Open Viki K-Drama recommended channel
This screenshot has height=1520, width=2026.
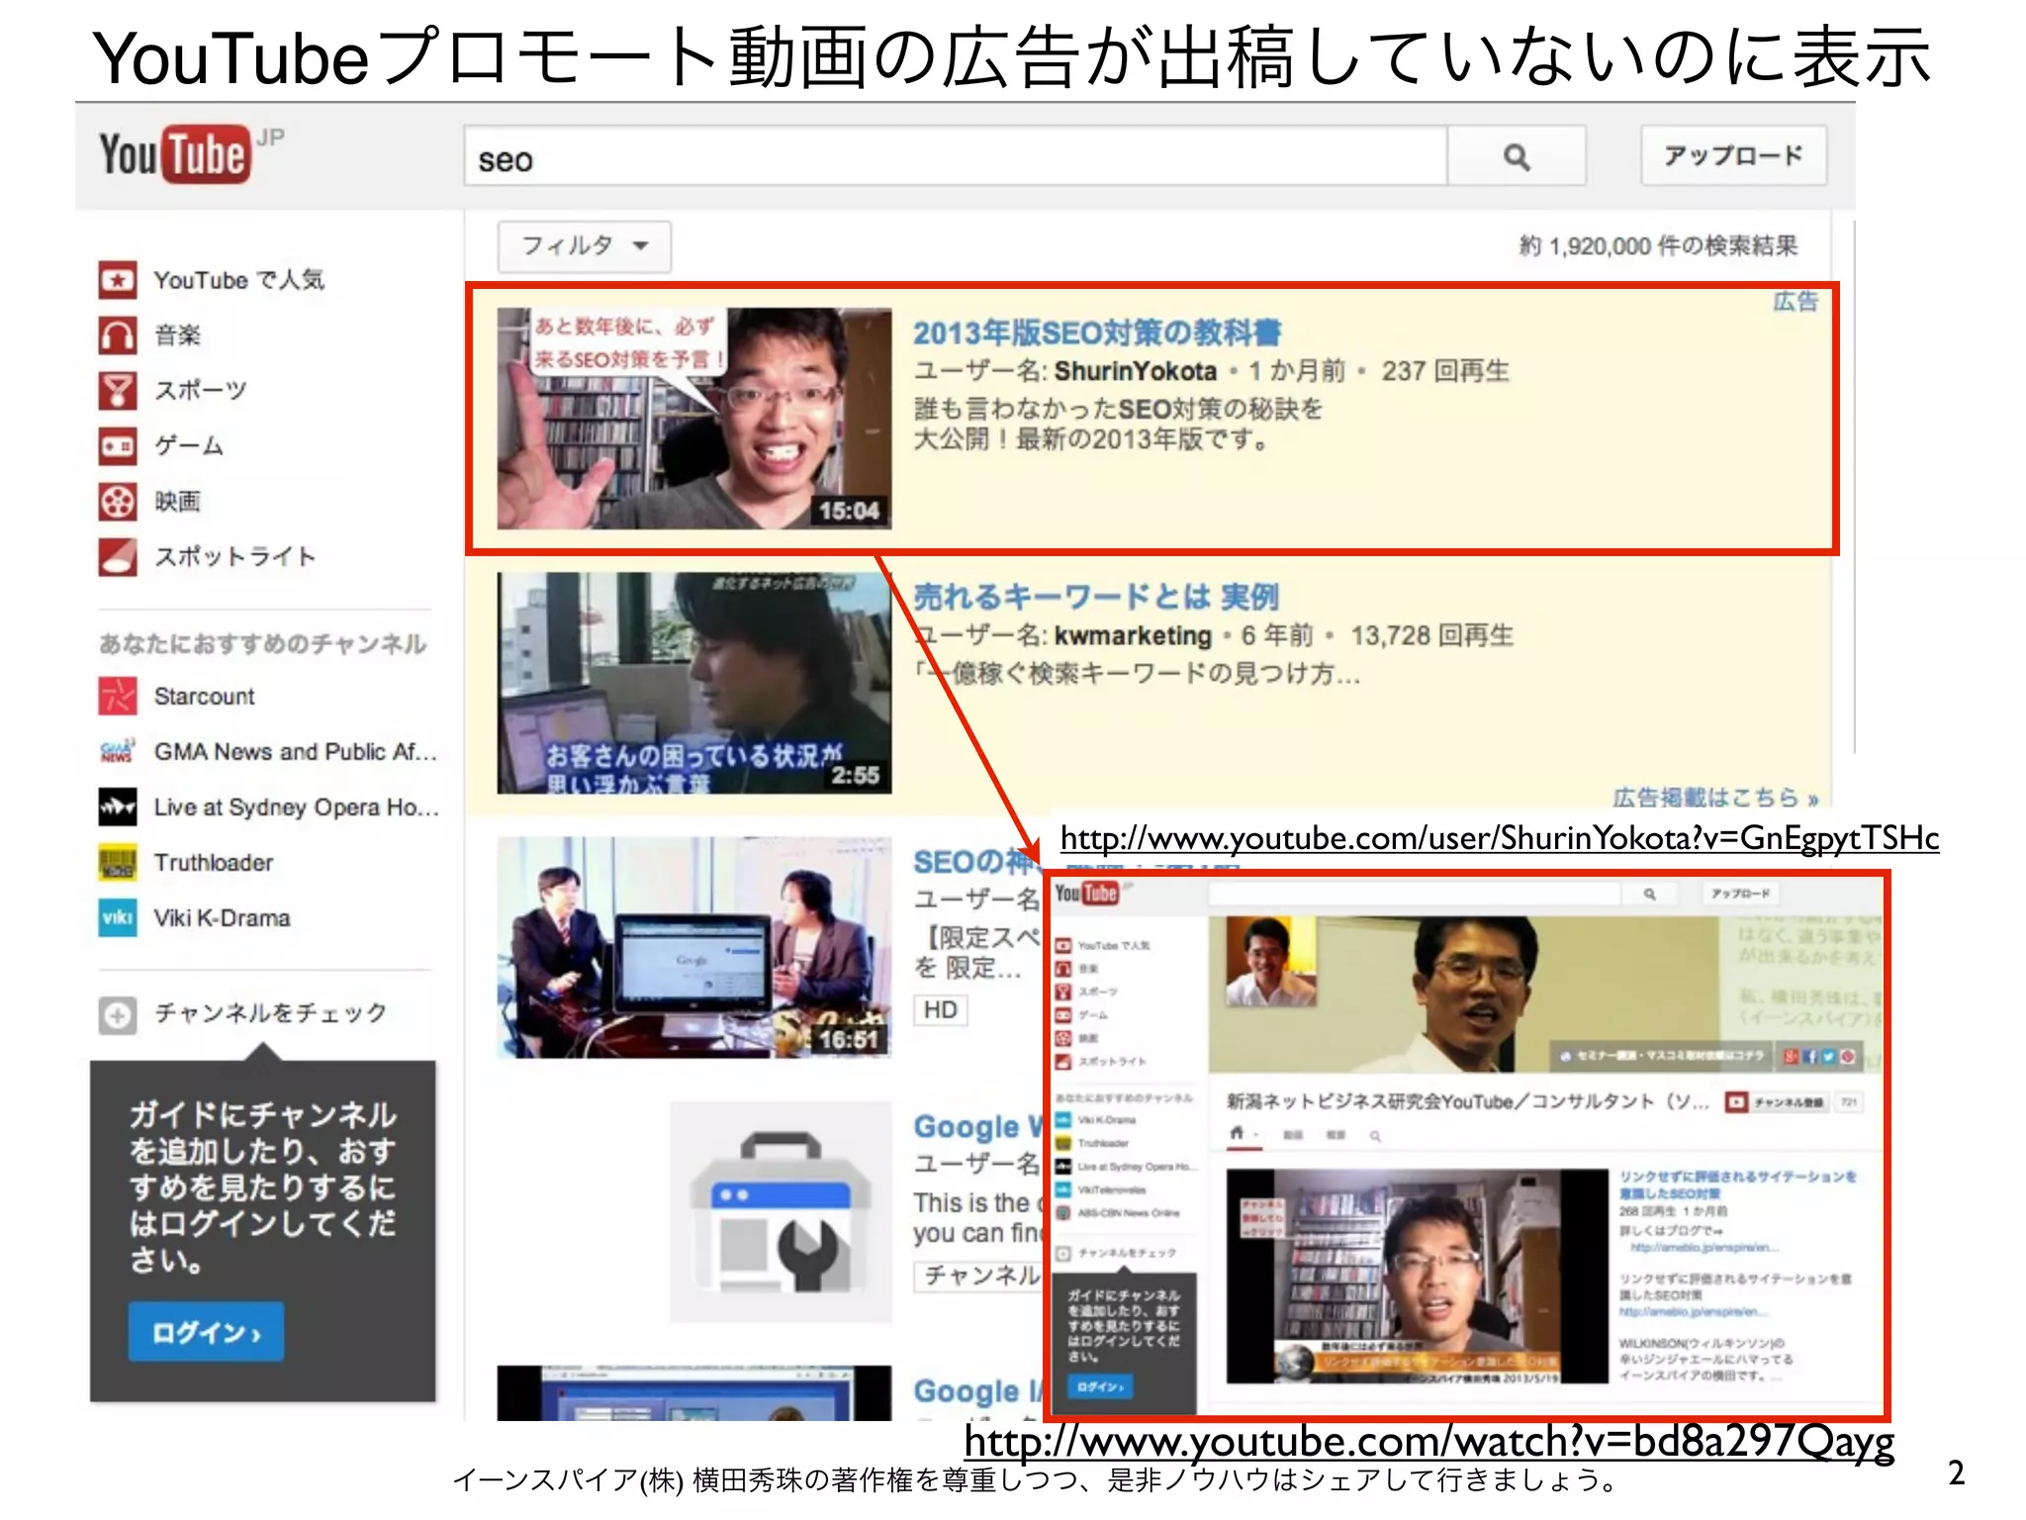[x=222, y=918]
